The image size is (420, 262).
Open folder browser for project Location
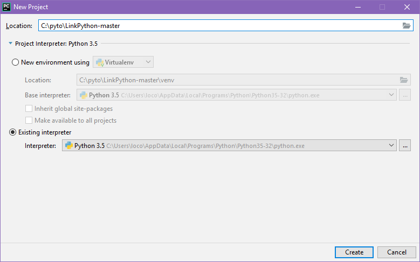pyautogui.click(x=407, y=26)
